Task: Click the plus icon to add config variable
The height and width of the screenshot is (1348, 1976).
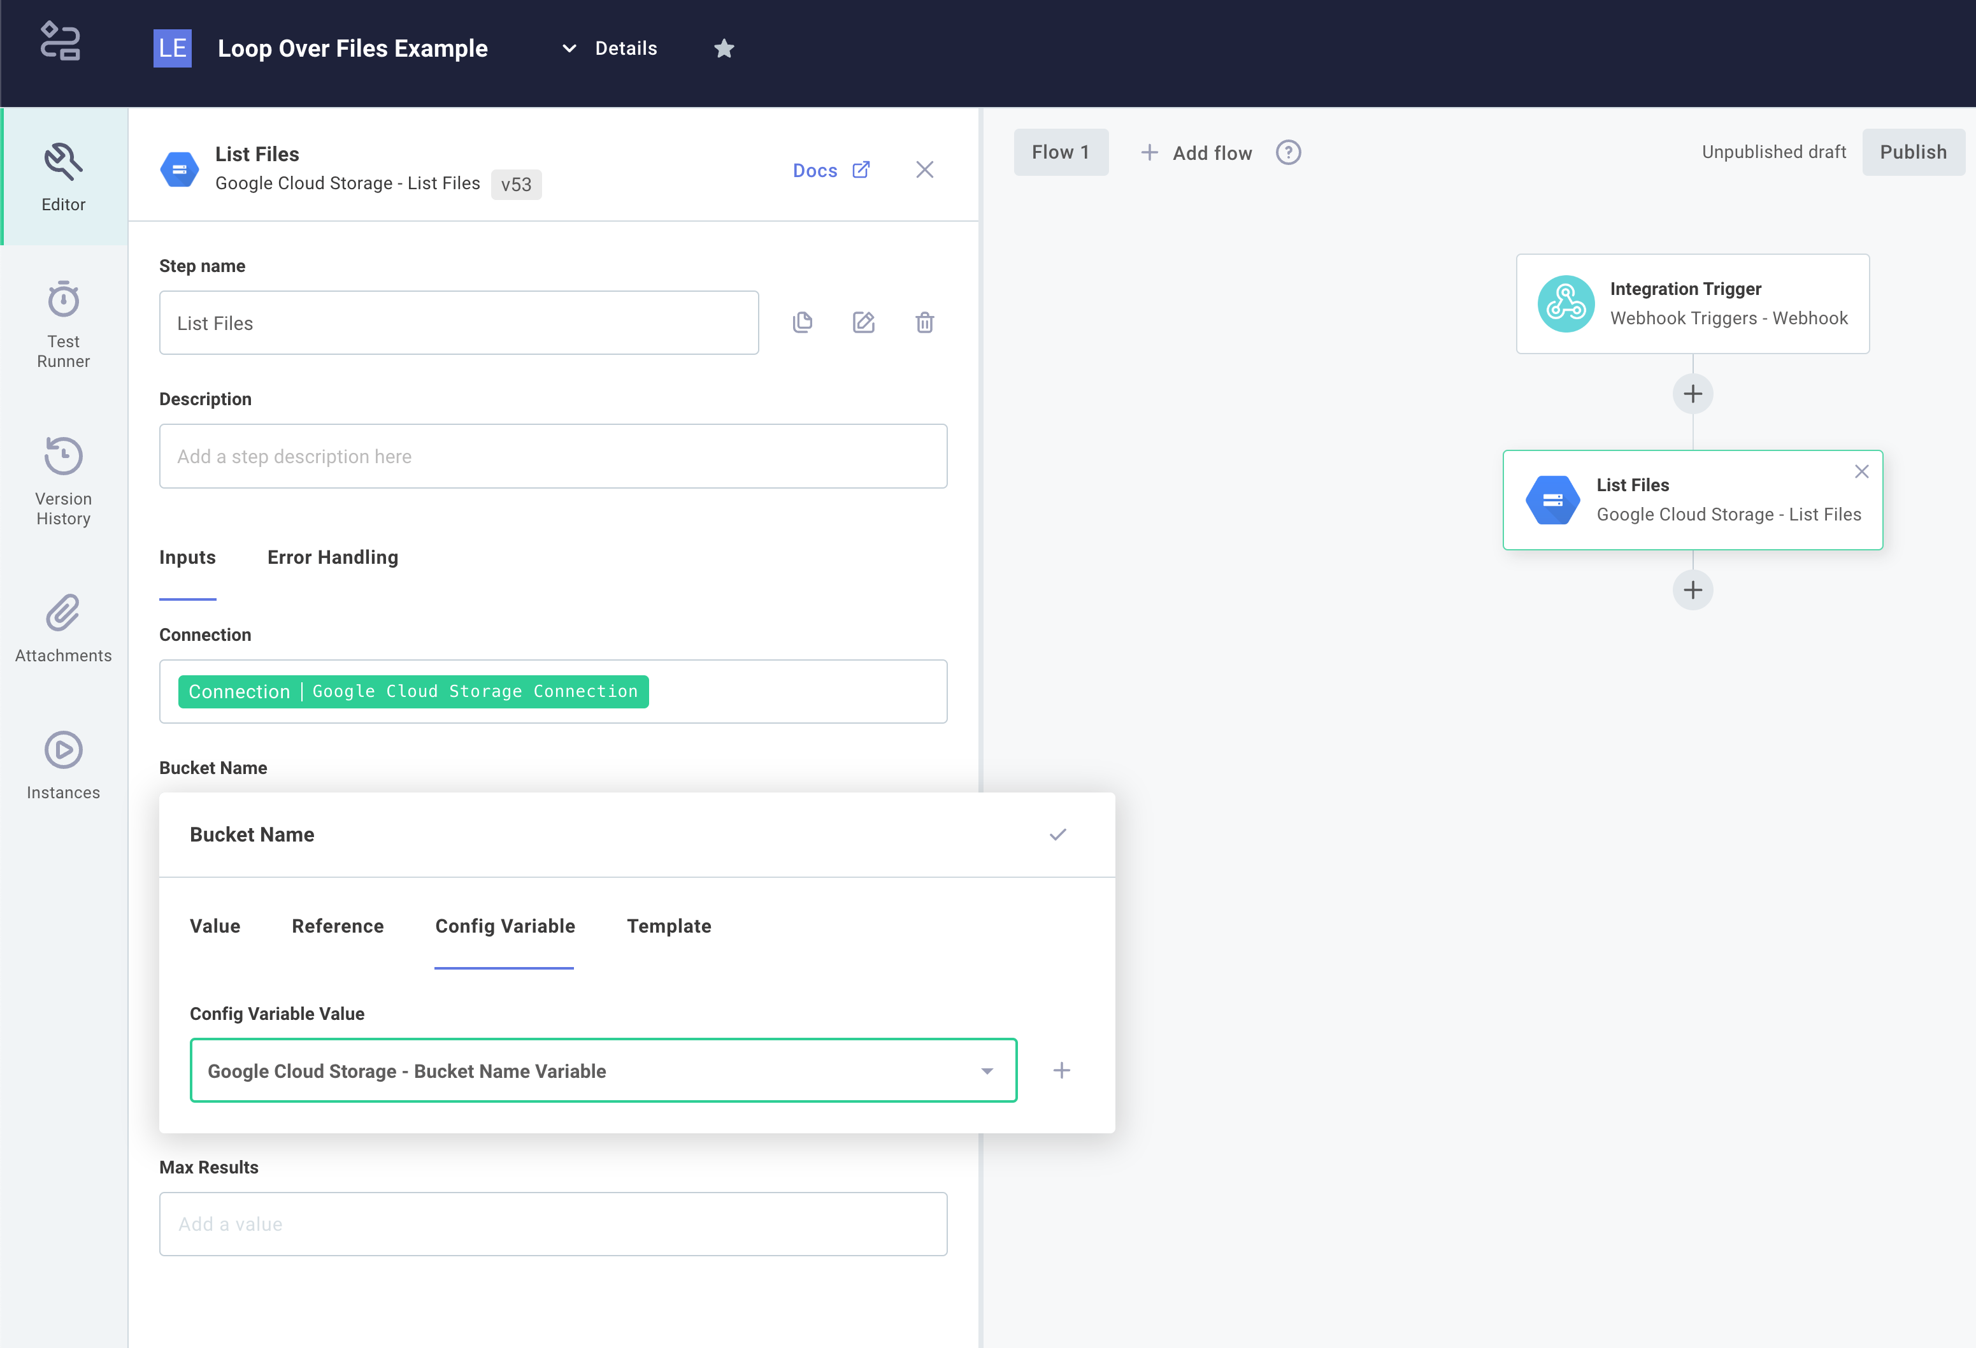Action: point(1062,1070)
